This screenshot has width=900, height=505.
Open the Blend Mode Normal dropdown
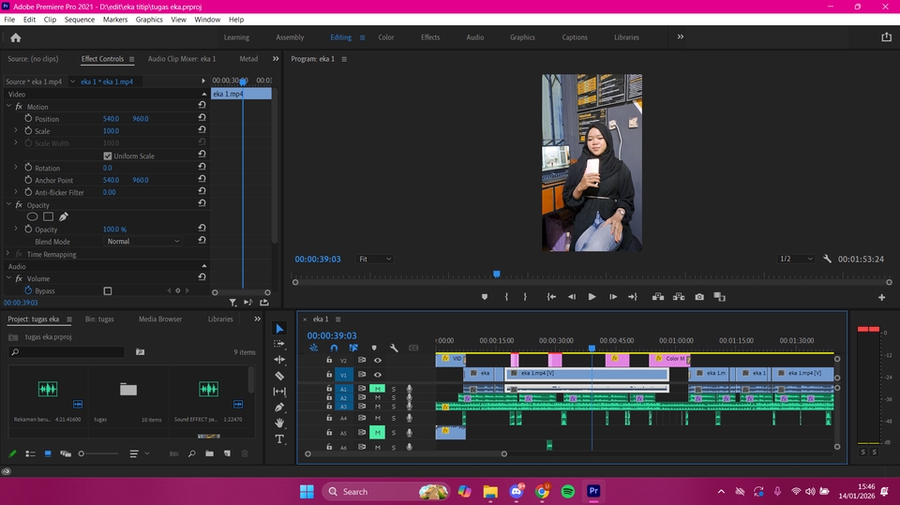coord(142,242)
